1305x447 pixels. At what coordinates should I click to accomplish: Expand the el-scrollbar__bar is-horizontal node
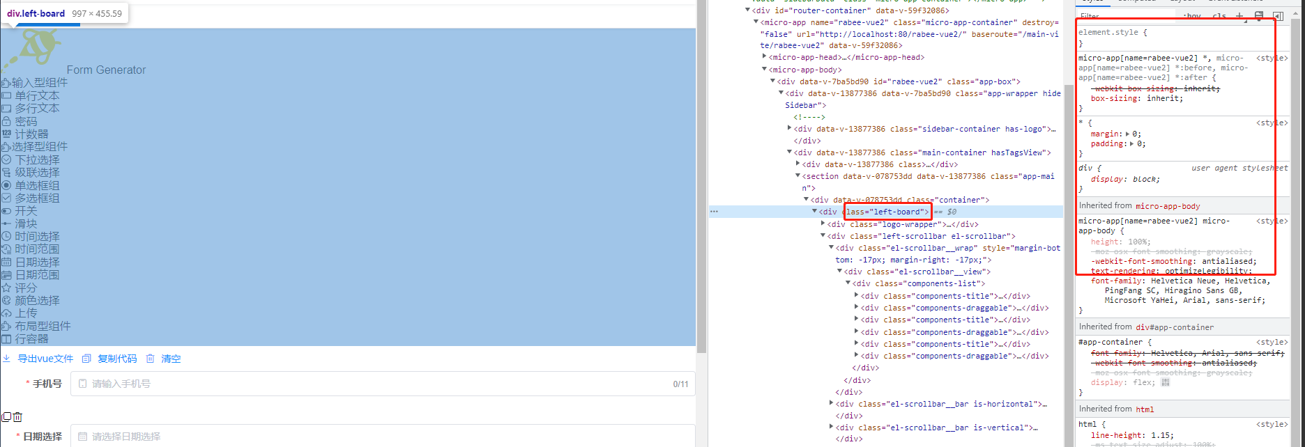click(831, 404)
